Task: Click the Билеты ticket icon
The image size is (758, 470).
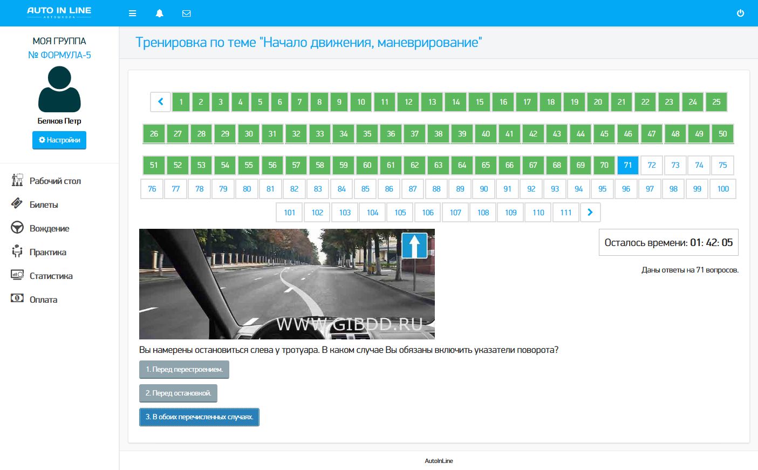Action: tap(17, 204)
